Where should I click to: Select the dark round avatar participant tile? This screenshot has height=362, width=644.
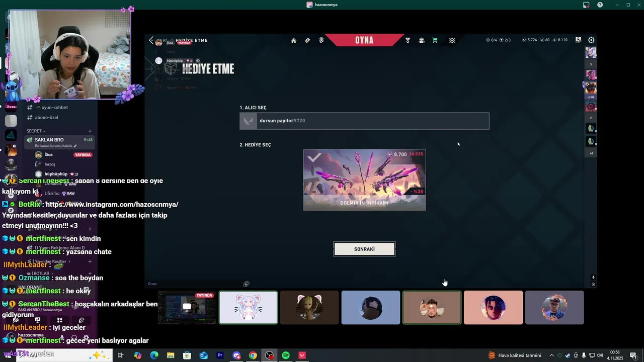coord(371,308)
